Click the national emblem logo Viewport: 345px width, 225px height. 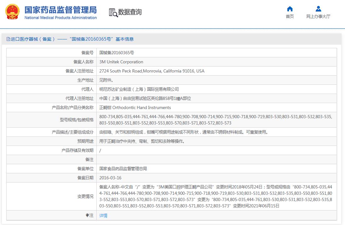12,12
